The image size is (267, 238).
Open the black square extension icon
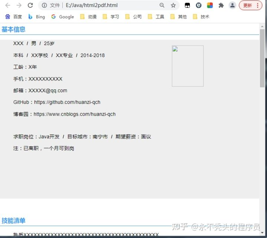[x=187, y=6]
